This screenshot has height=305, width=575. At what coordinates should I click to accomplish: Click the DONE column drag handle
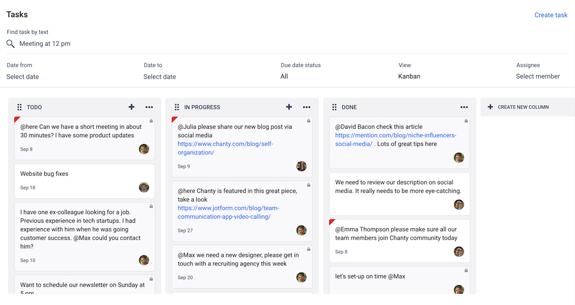[x=334, y=107]
